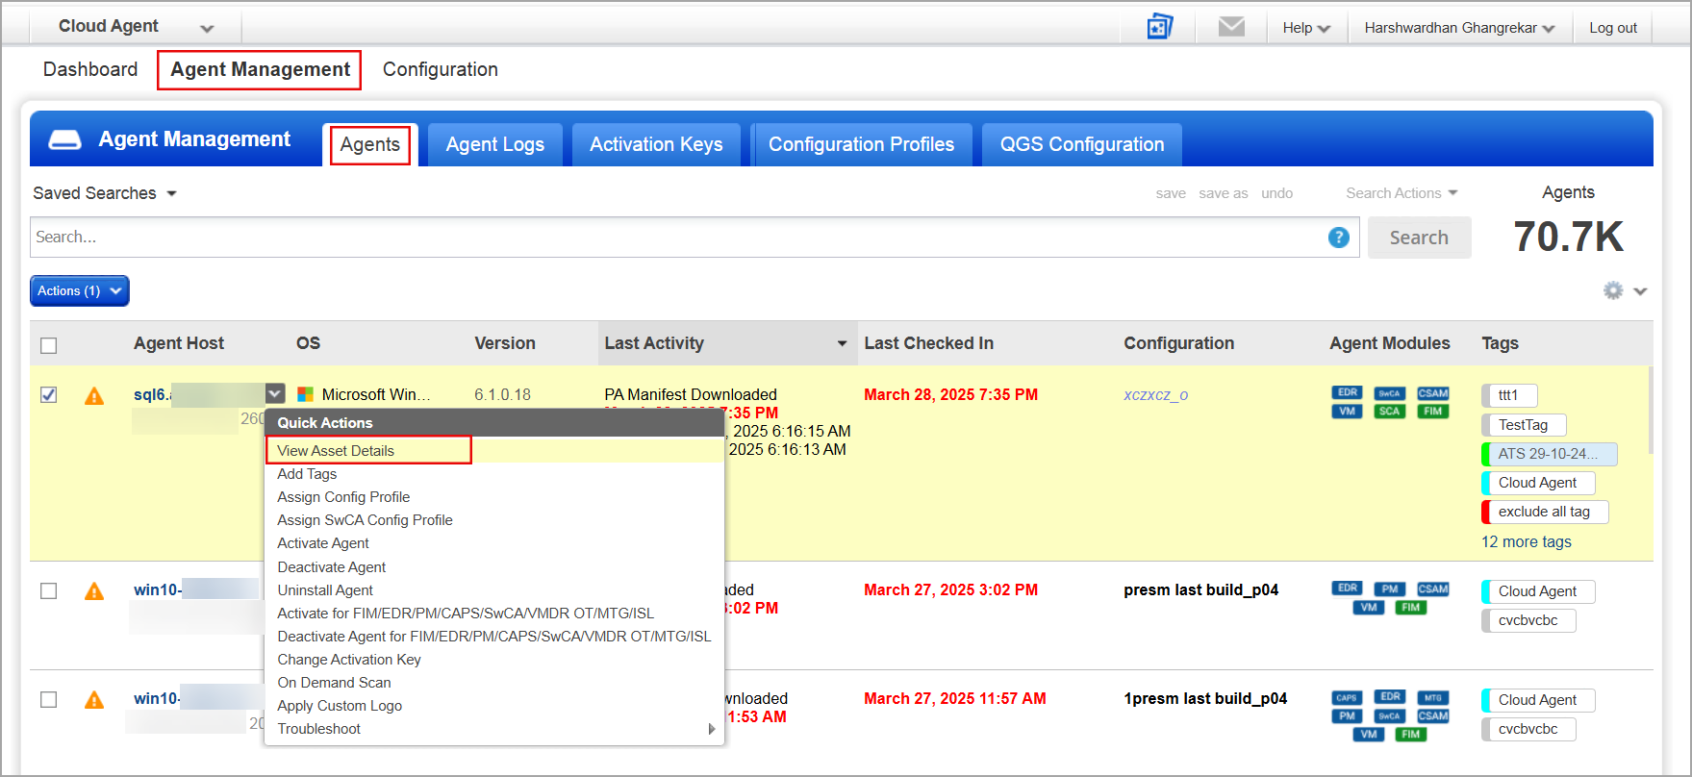Click VM module badge in sql6 row
The width and height of the screenshot is (1692, 777).
point(1347,412)
